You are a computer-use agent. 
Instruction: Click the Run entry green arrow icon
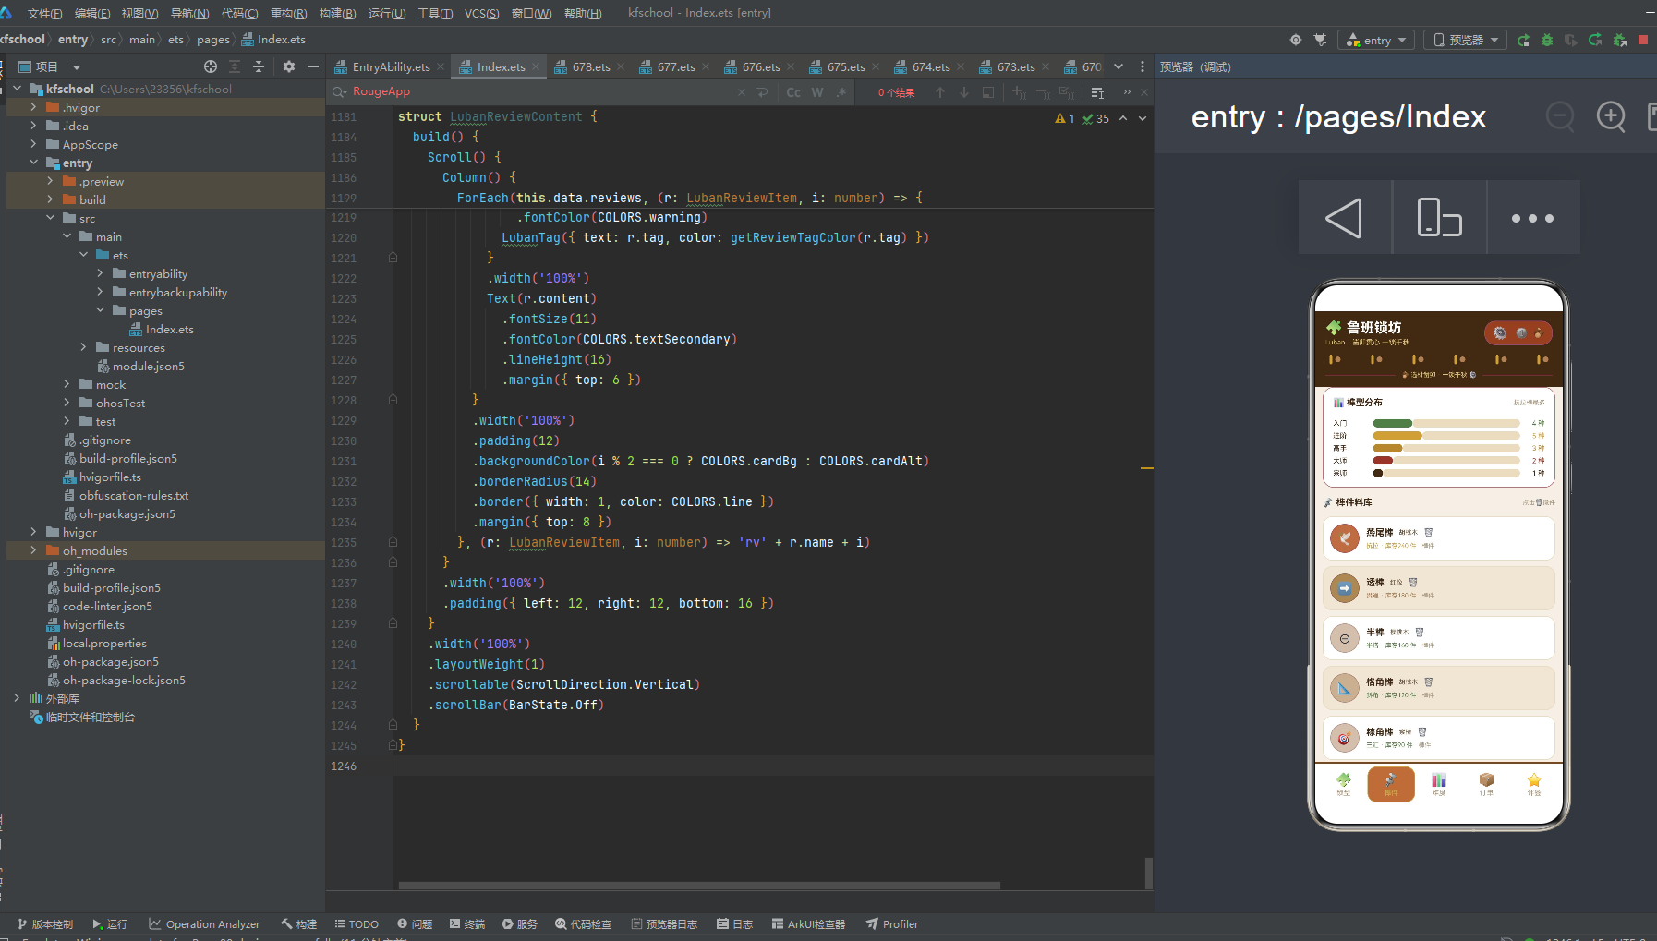tap(1523, 40)
